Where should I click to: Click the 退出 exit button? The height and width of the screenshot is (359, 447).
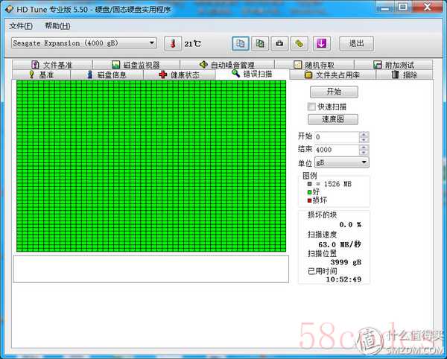tap(356, 43)
